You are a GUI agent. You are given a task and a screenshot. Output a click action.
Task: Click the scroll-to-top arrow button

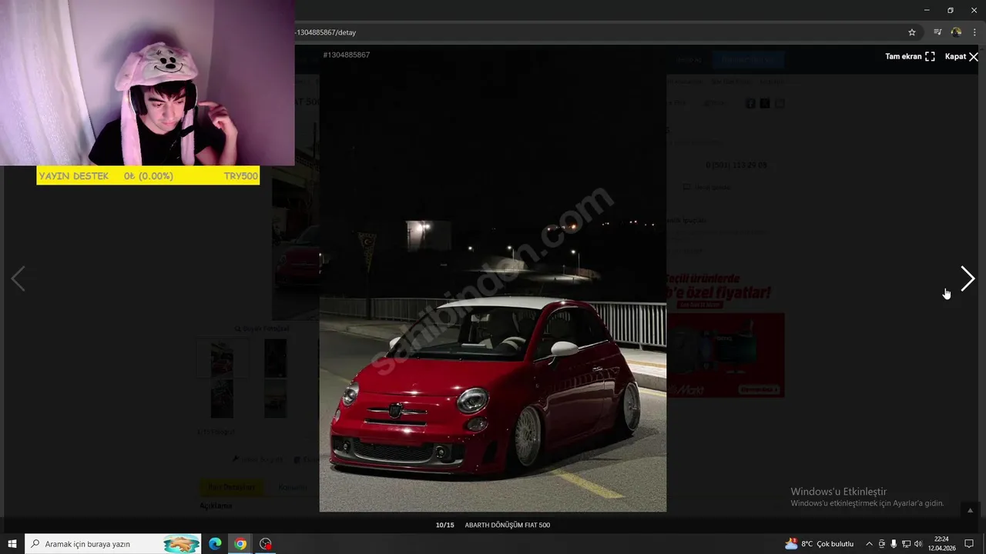[x=970, y=510]
